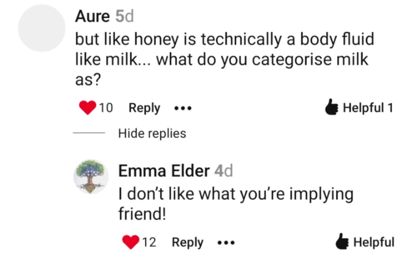This screenshot has height=256, width=420.
Task: Click the 5d timestamp on Aure's comment
Action: [x=125, y=16]
